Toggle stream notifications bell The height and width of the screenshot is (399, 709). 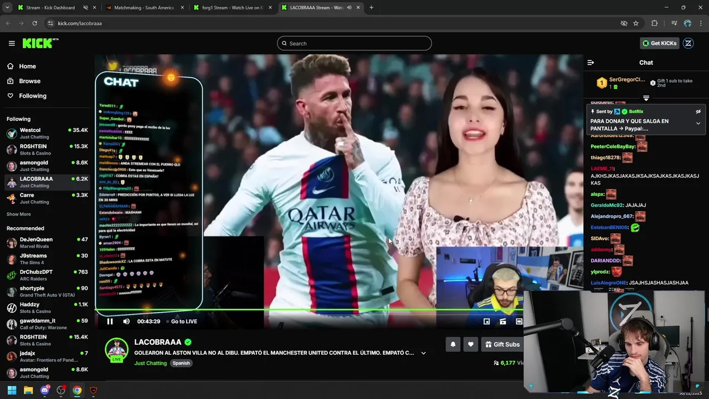[453, 345]
